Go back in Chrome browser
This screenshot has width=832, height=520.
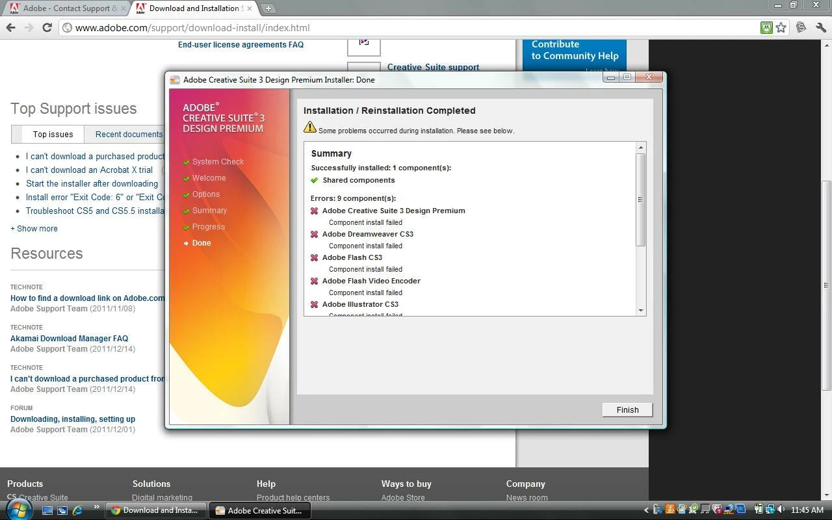10,27
